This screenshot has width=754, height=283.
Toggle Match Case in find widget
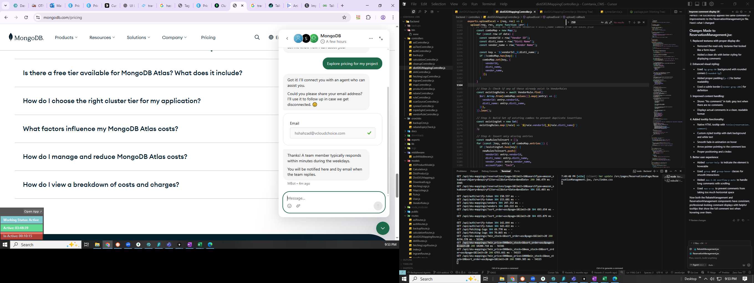pos(602,22)
